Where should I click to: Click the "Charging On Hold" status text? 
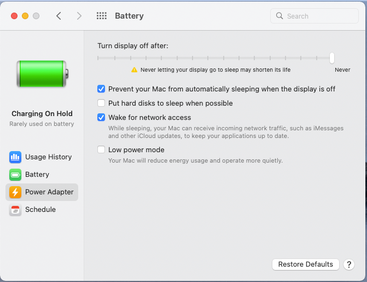[x=42, y=114]
